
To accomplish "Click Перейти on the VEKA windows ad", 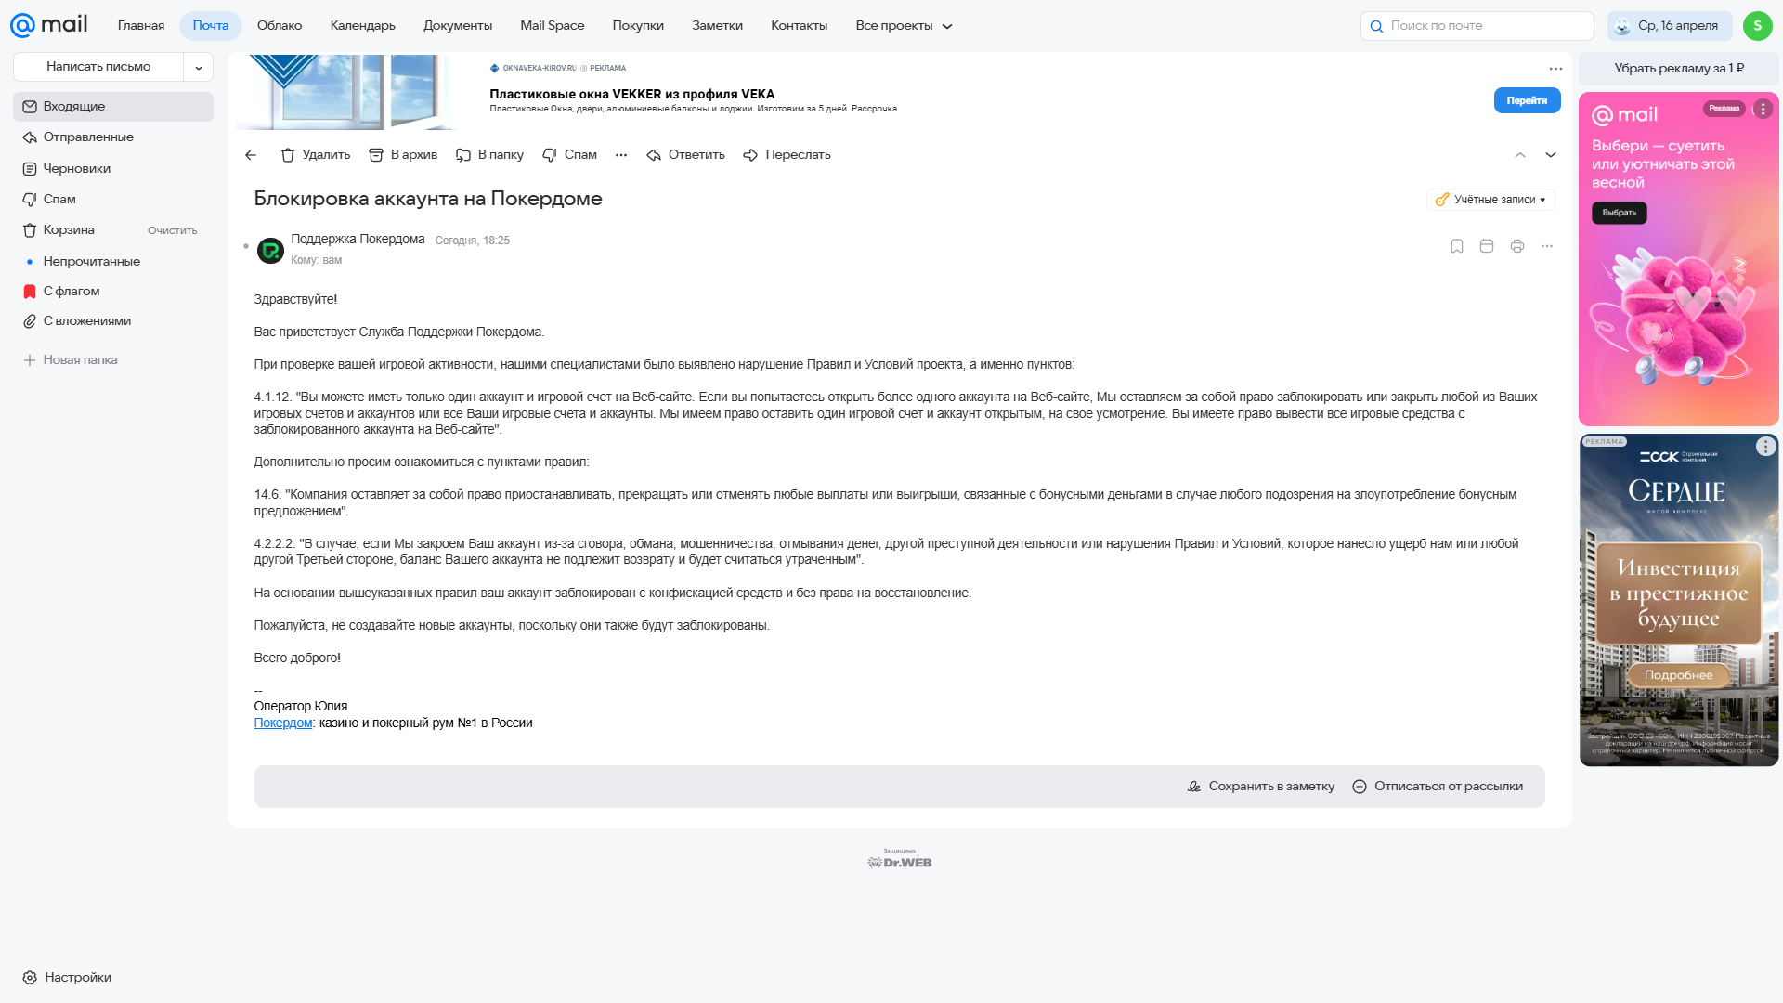I will click(x=1527, y=100).
